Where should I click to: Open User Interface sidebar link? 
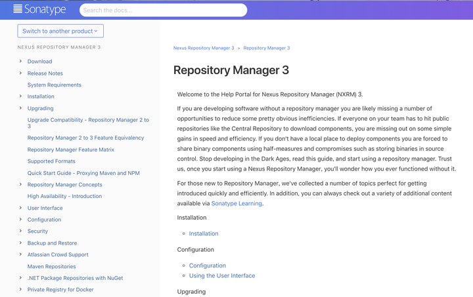[x=45, y=208]
